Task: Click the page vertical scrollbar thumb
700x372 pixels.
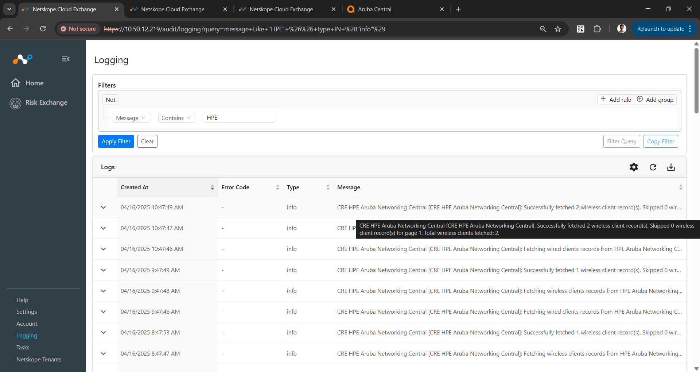Action: pos(696,80)
